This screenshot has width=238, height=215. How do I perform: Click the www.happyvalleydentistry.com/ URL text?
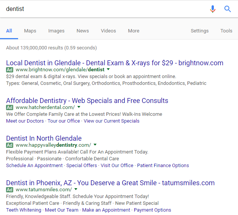(x=53, y=145)
